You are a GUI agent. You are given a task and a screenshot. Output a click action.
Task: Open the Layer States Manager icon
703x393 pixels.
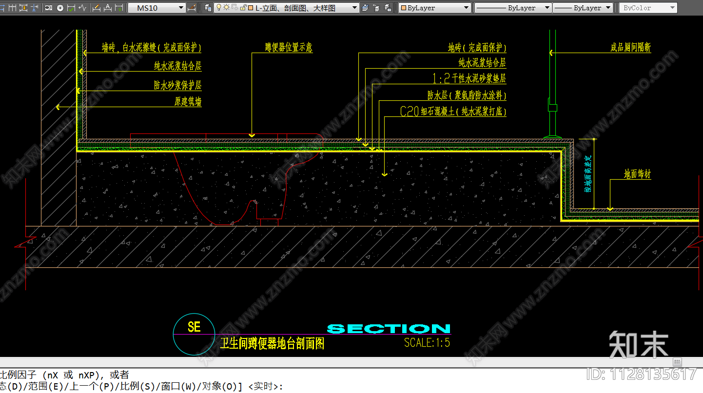pos(388,8)
